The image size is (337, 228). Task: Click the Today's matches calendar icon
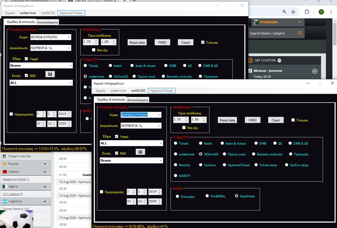(4, 156)
